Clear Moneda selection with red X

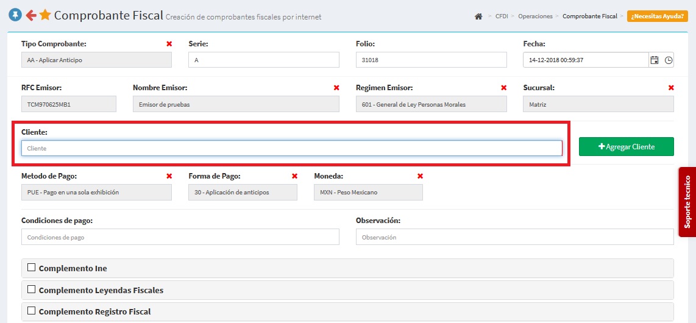pyautogui.click(x=420, y=176)
